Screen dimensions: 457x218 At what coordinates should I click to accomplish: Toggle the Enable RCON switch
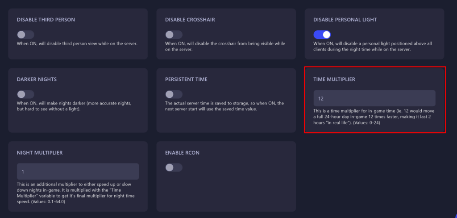(174, 168)
